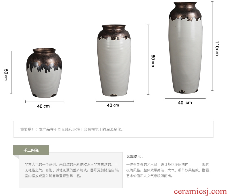Click the tall 110cm vase image
The width and height of the screenshot is (227, 196).
(x=185, y=48)
